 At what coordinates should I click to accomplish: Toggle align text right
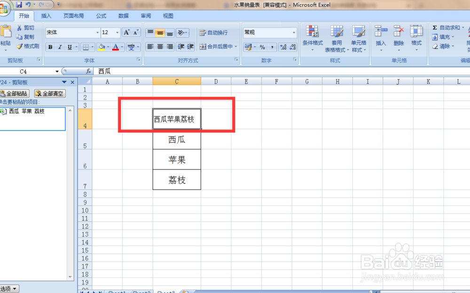click(x=170, y=46)
